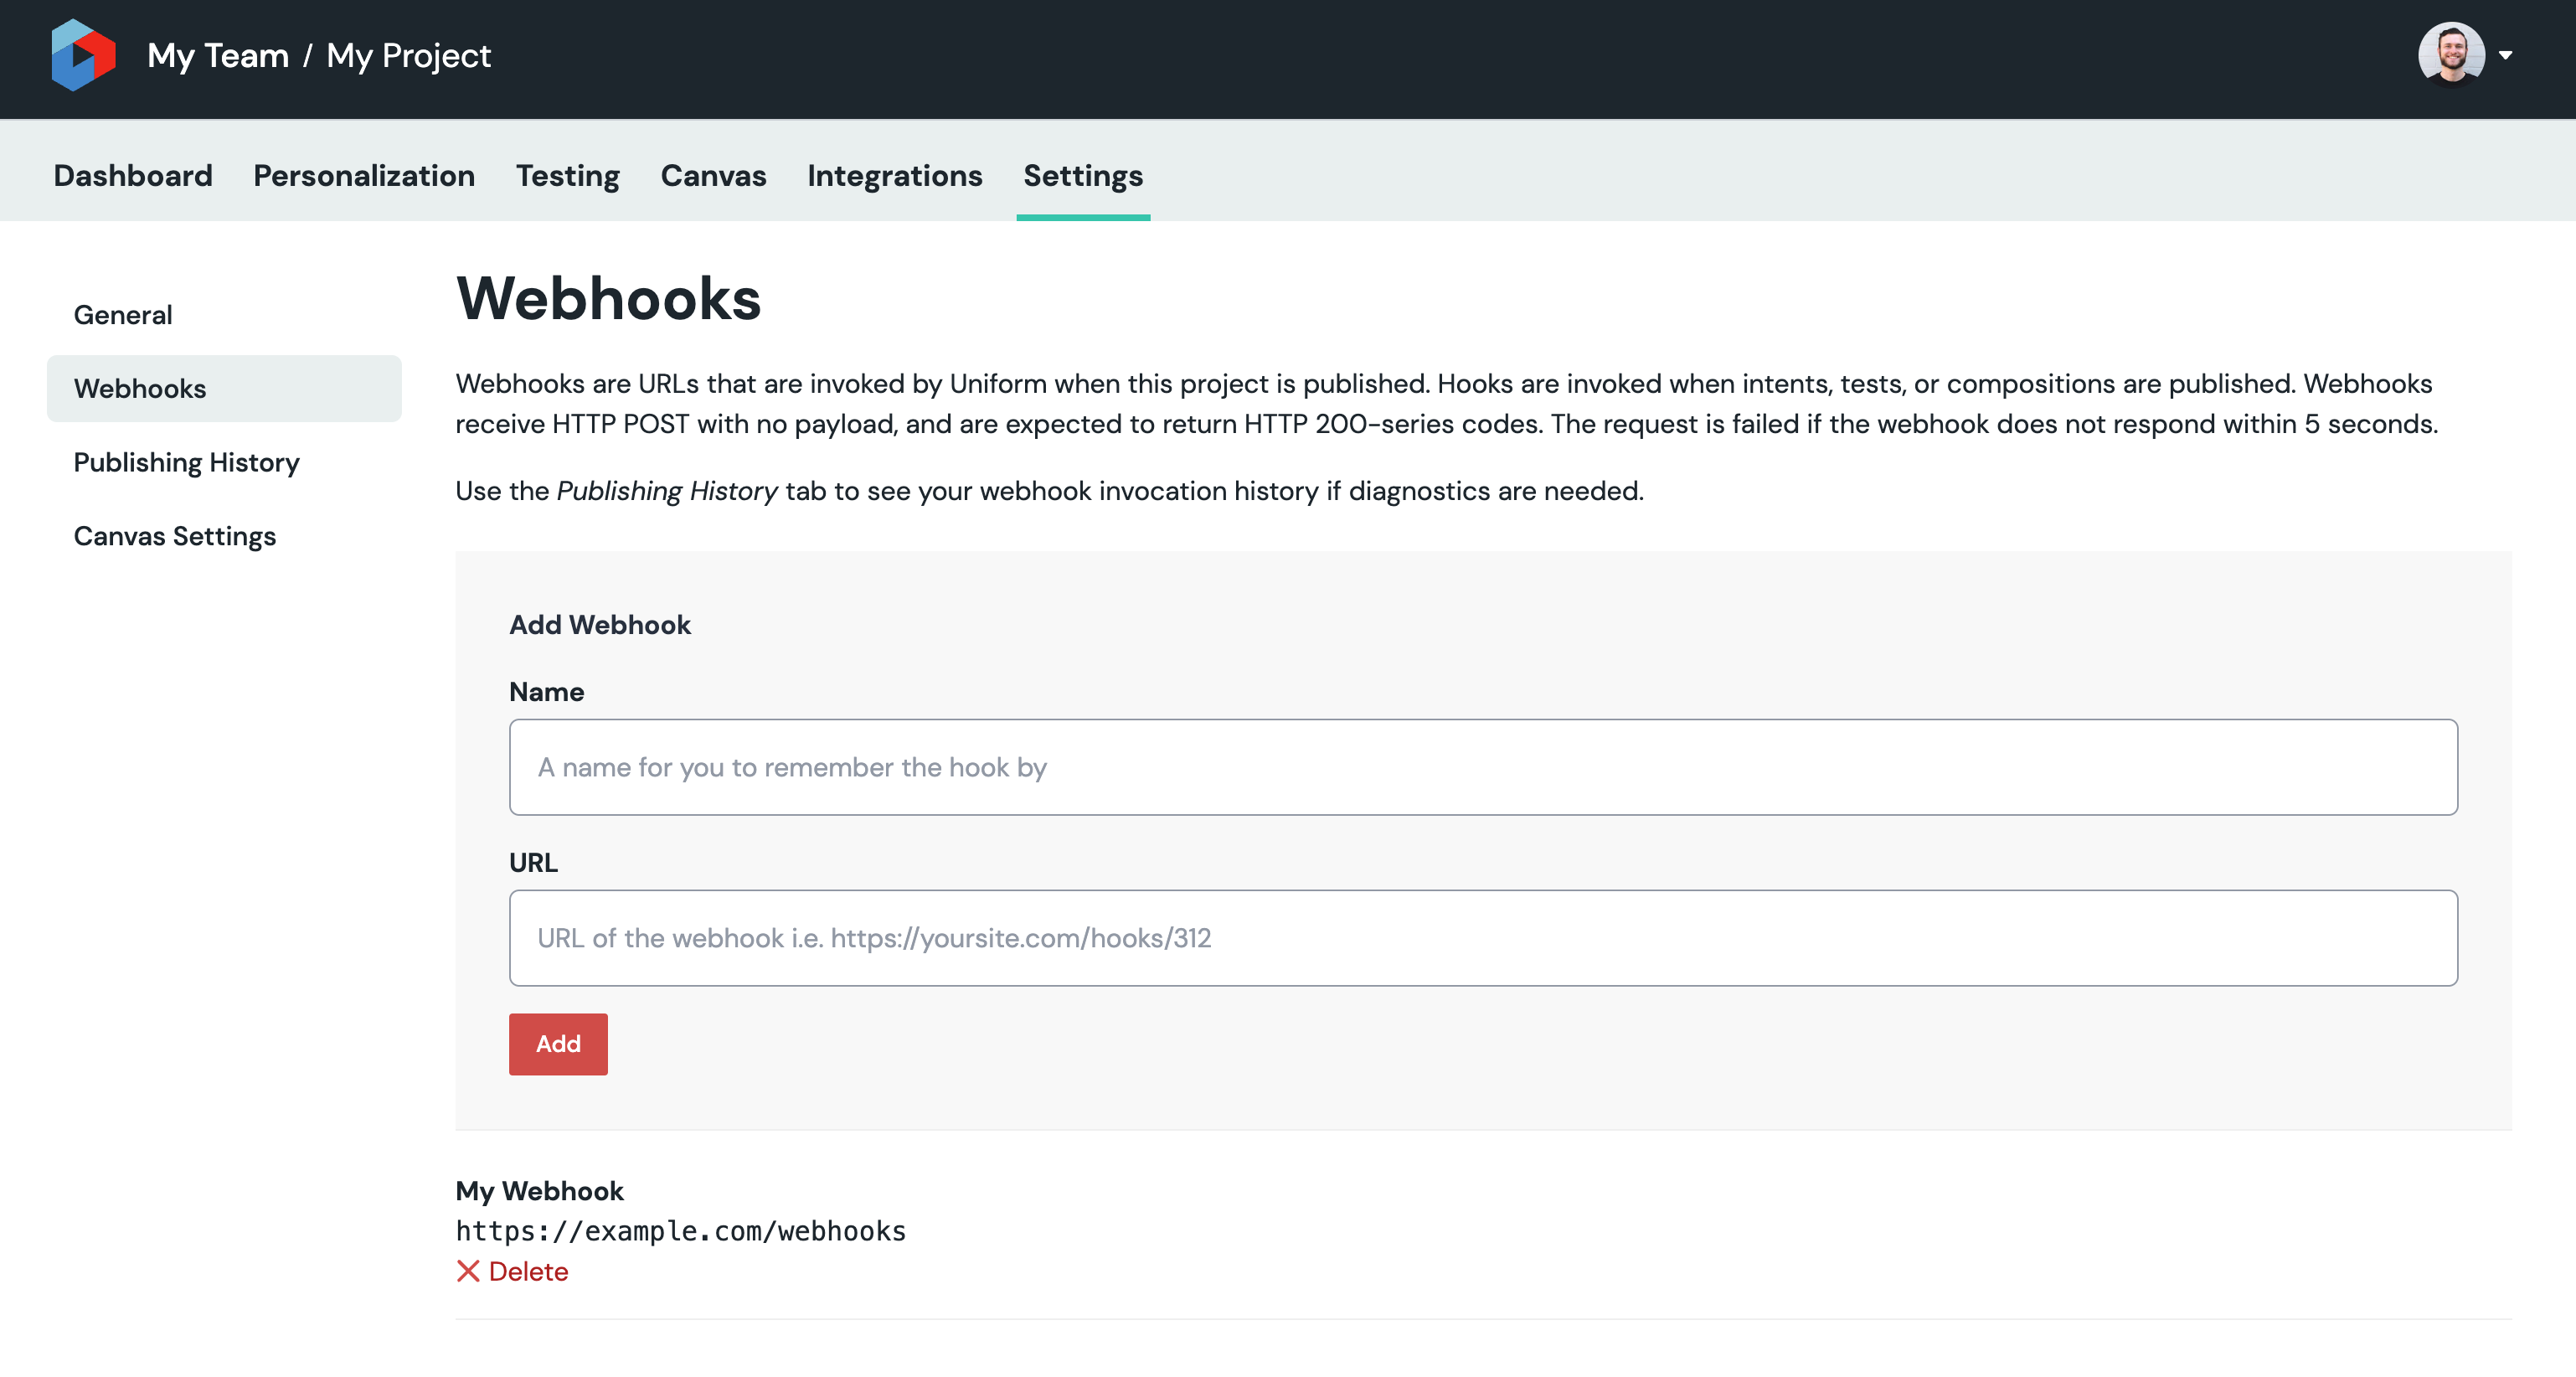Open Canvas Settings in sidebar
The width and height of the screenshot is (2576, 1377).
pos(175,536)
